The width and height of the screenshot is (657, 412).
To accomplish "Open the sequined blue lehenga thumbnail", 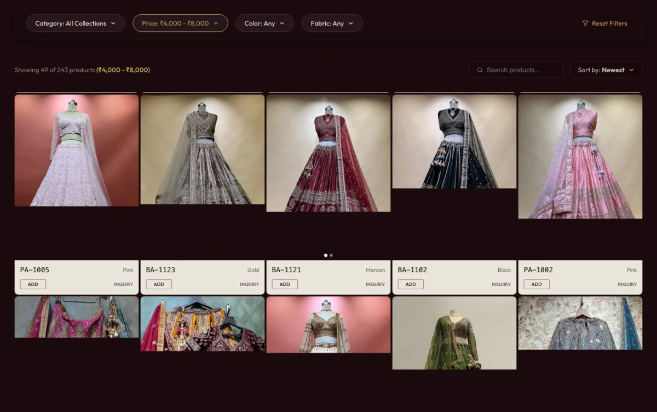I will [x=580, y=323].
